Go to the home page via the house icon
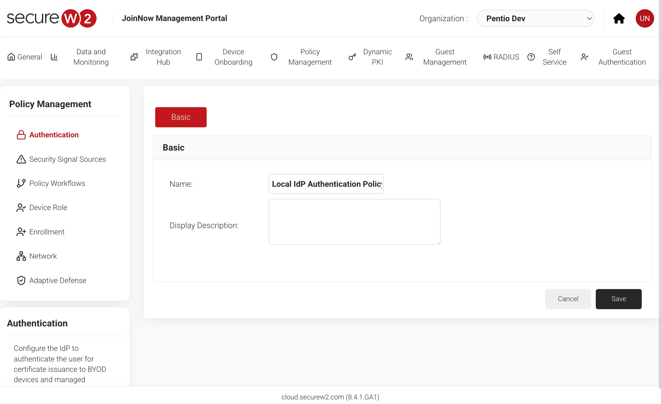Screen dimensions: 661x404 619,18
